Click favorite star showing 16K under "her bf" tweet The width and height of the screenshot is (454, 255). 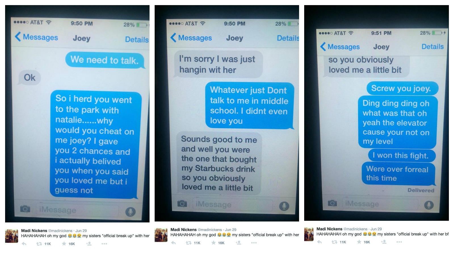363,242
